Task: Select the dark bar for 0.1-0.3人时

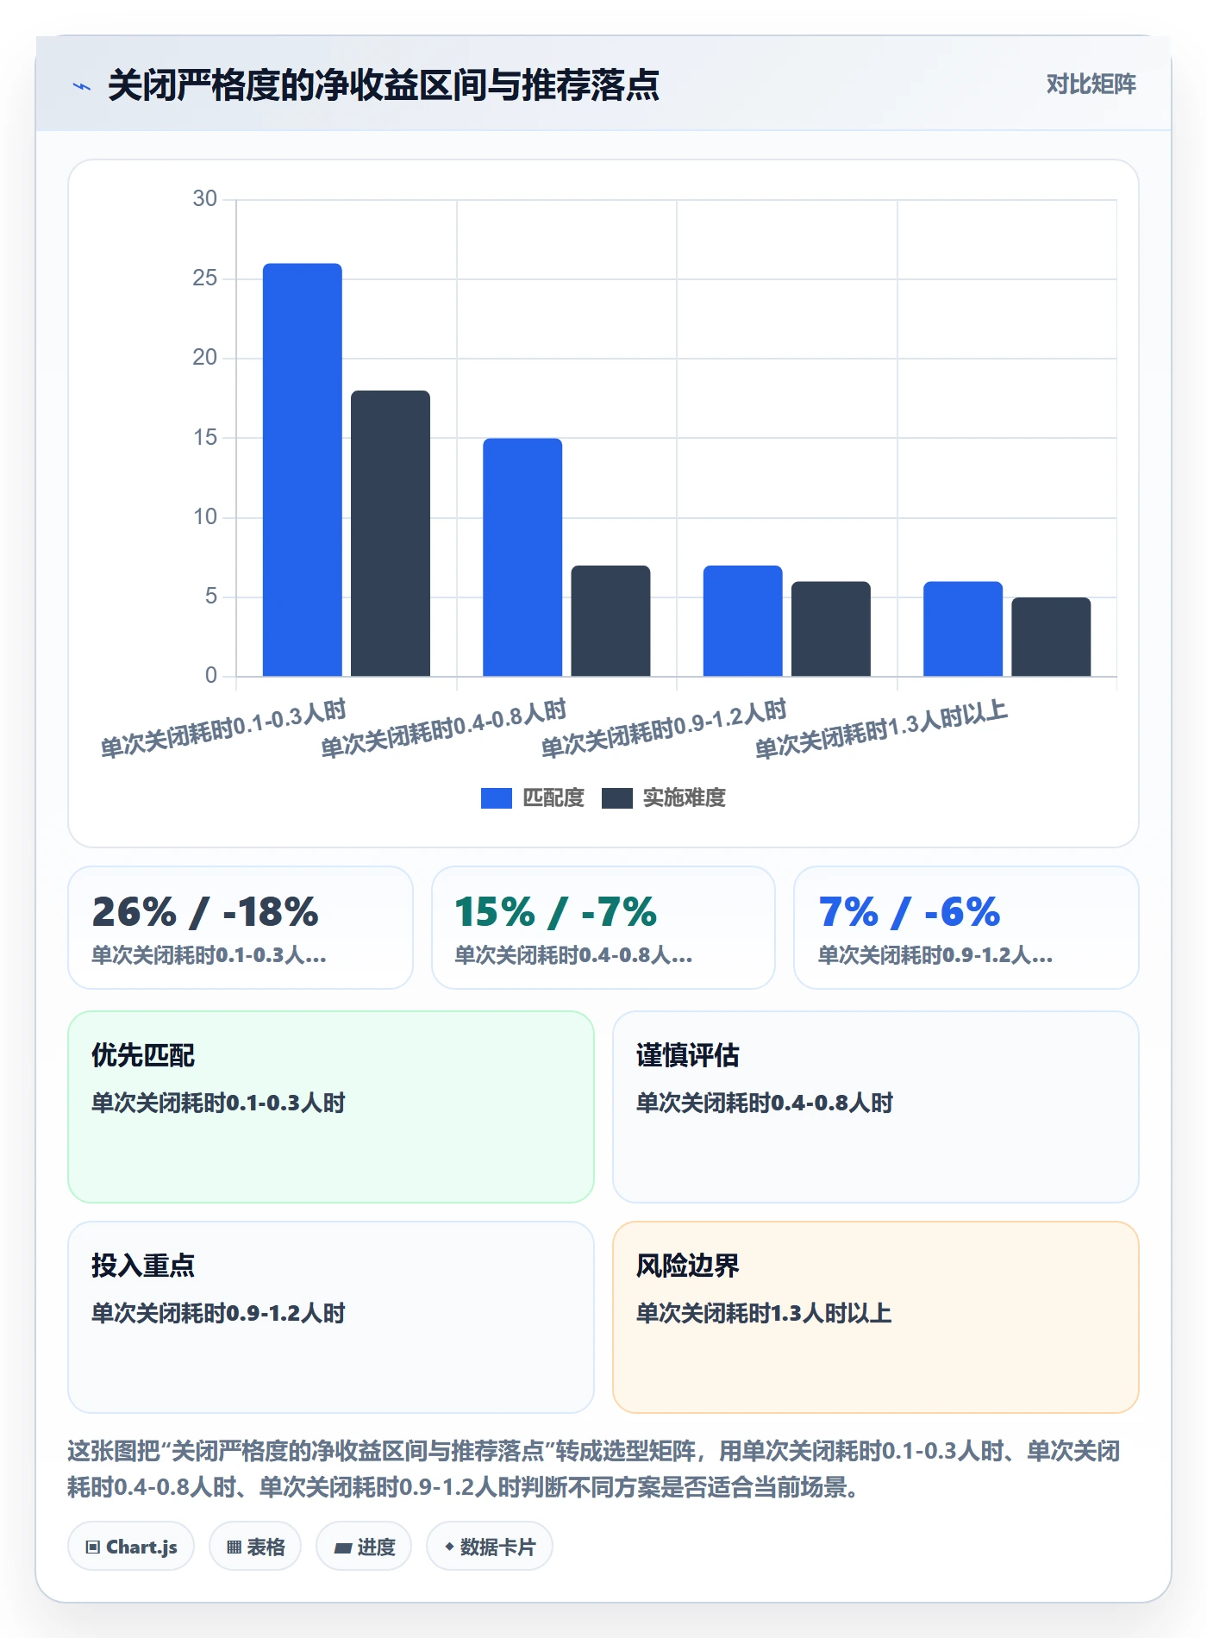Action: pyautogui.click(x=391, y=534)
